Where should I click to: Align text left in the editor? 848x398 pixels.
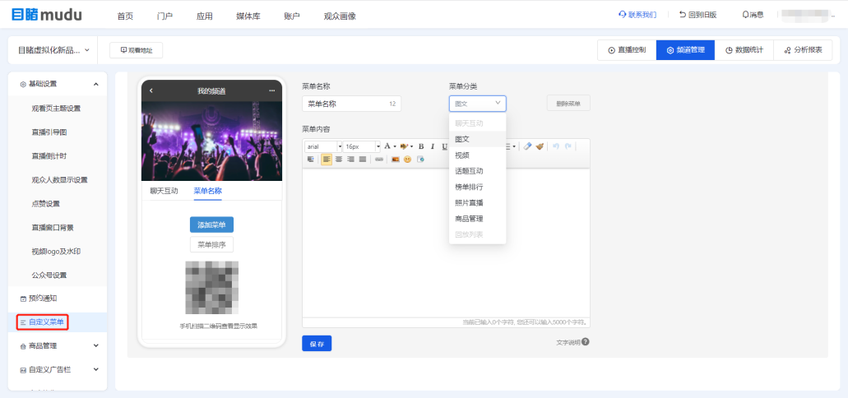(327, 159)
